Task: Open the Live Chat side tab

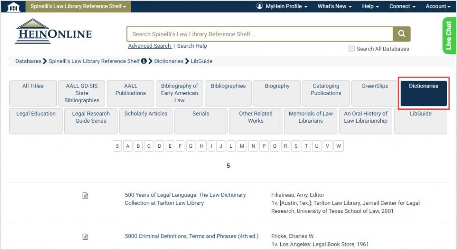Action: coord(449,36)
